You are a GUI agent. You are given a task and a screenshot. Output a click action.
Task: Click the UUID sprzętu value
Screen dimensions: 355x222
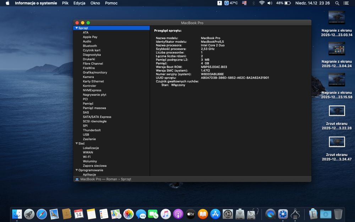pyautogui.click(x=235, y=78)
